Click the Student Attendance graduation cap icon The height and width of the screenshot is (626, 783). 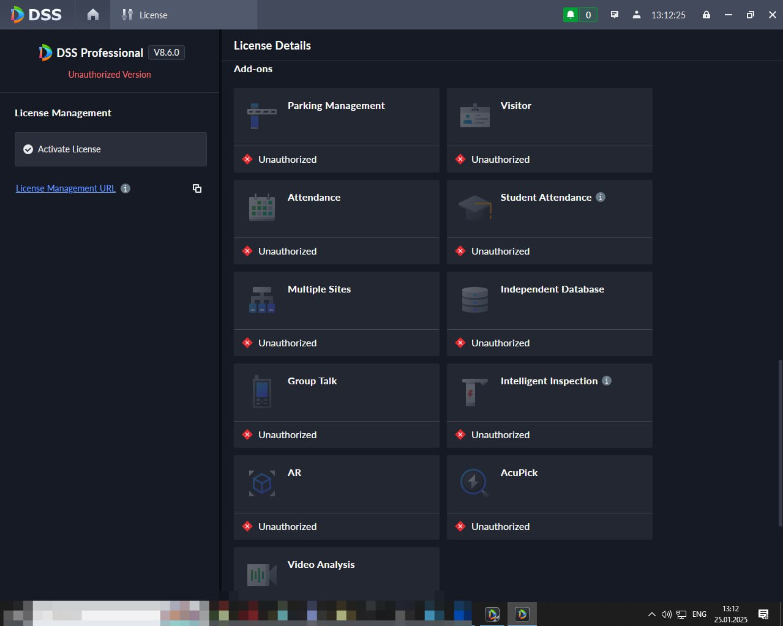pos(476,207)
